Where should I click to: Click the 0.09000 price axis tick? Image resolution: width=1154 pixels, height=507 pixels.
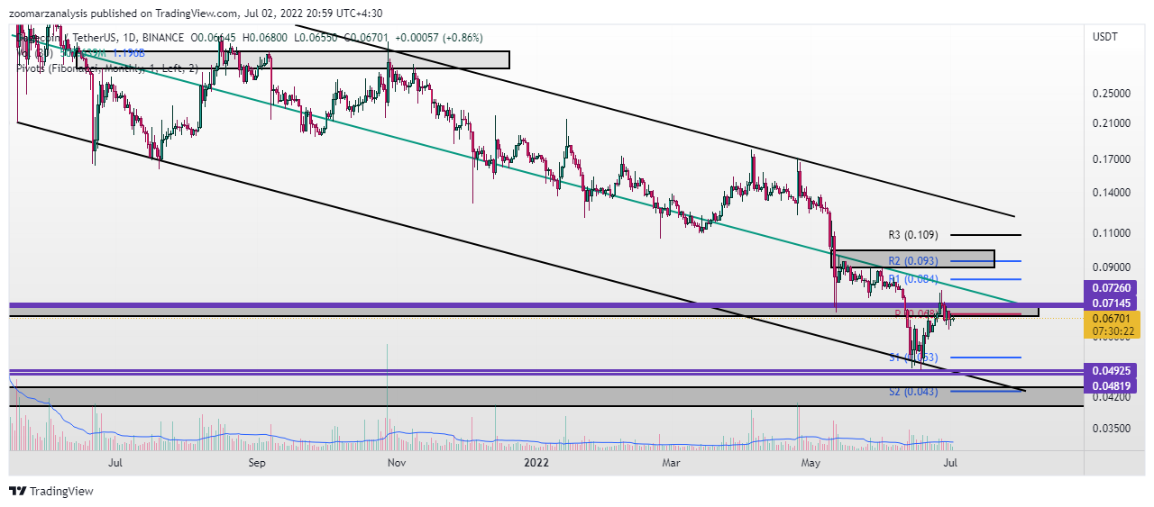(x=1112, y=267)
